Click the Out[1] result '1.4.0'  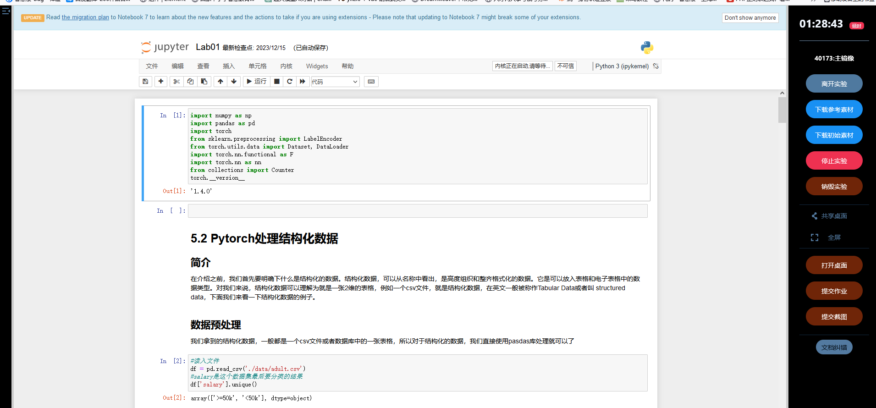[201, 191]
